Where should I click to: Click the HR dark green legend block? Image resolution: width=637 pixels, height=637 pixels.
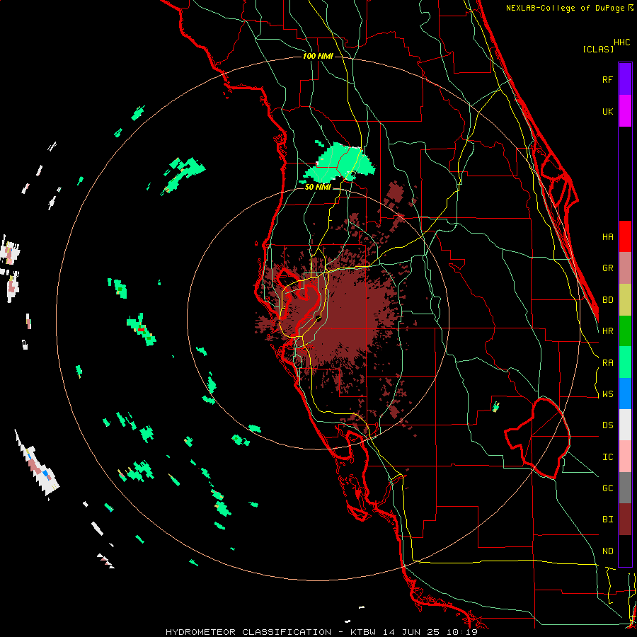(x=625, y=331)
